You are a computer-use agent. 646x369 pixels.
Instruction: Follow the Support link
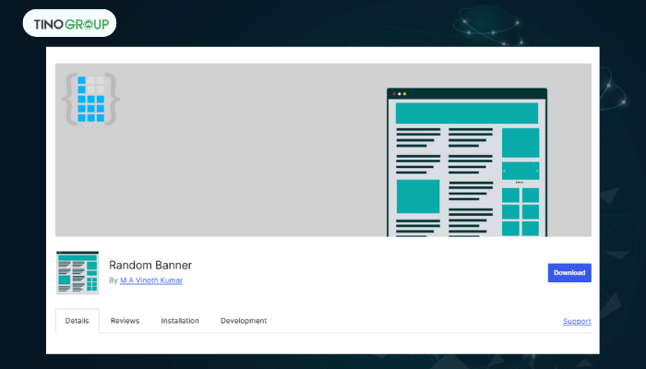point(577,321)
